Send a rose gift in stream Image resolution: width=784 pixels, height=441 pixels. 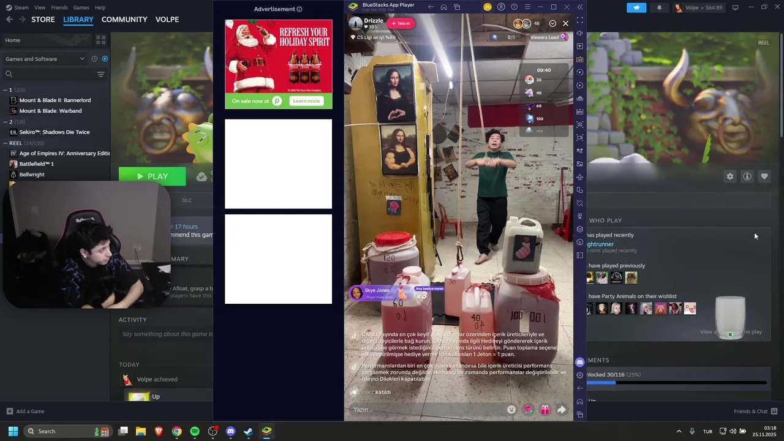point(528,410)
